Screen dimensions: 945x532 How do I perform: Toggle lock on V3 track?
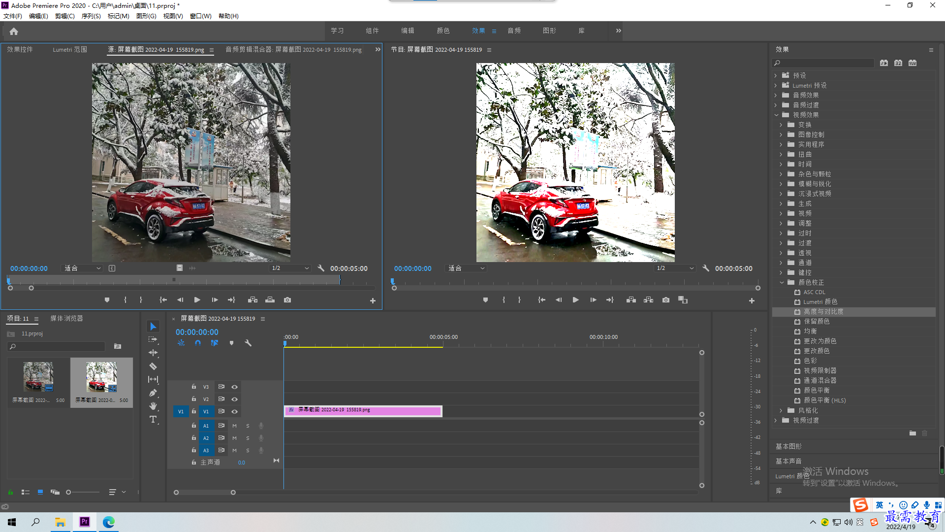(x=194, y=387)
